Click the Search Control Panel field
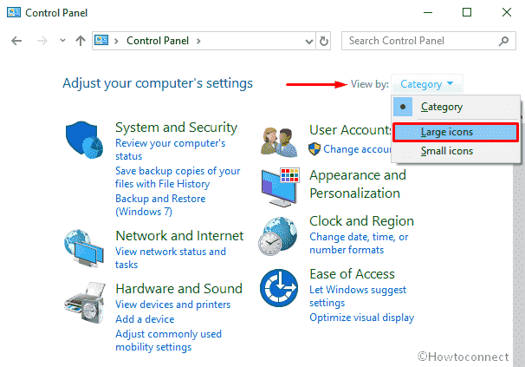Image resolution: width=525 pixels, height=367 pixels. click(x=429, y=41)
